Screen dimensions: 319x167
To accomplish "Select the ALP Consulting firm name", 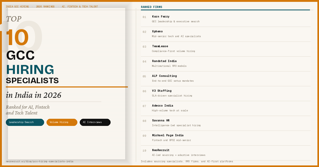I will pos(164,76).
